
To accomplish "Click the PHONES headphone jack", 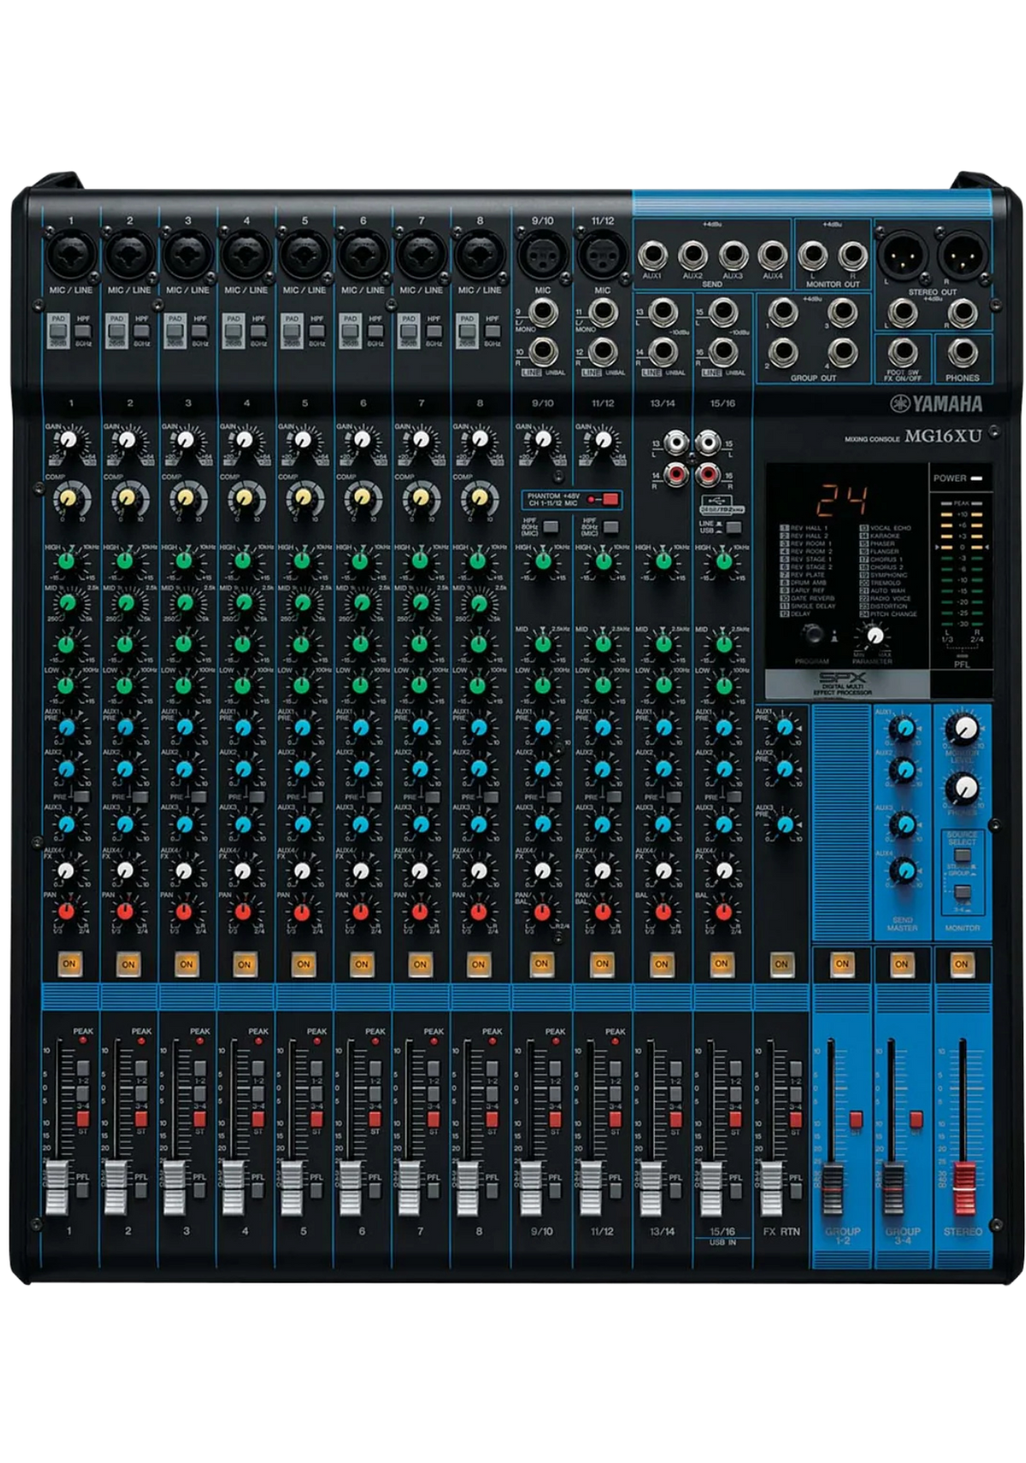I will pyautogui.click(x=962, y=353).
